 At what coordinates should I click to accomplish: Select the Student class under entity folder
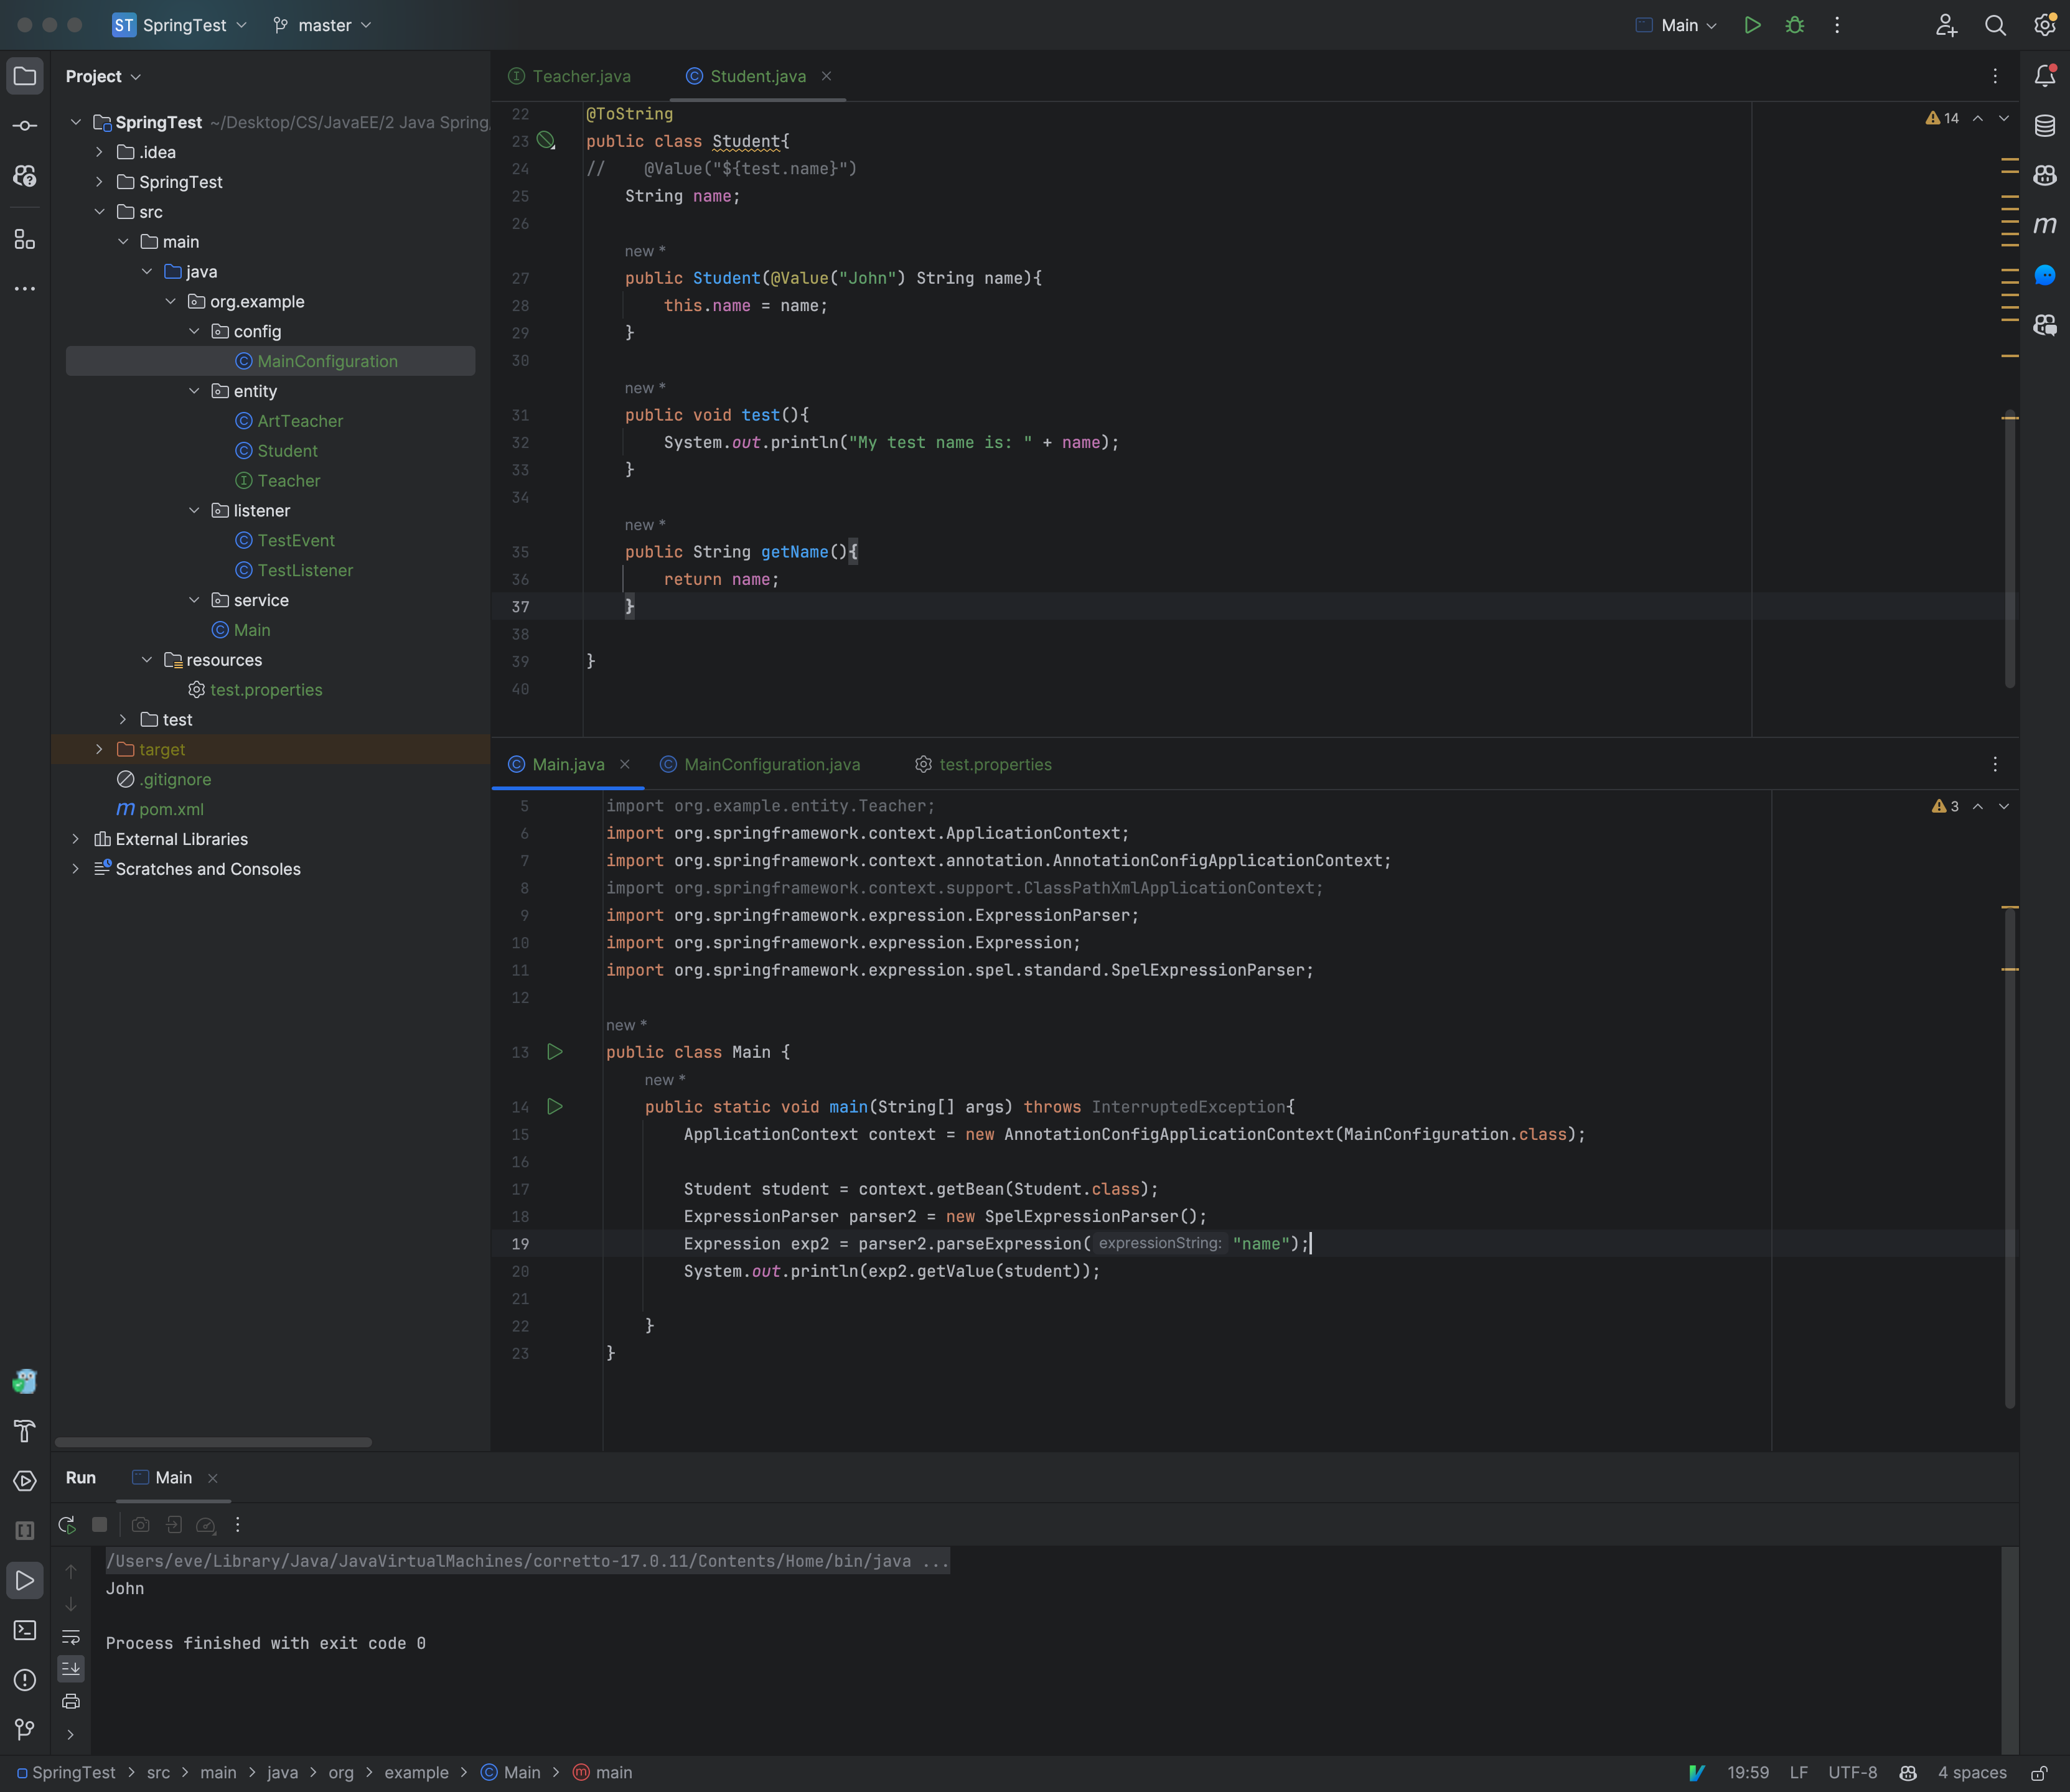pyautogui.click(x=288, y=450)
